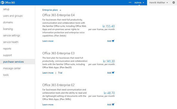This screenshot has height=109, width=177.
Task: Open reports in the sidebar
Action: click(7, 49)
